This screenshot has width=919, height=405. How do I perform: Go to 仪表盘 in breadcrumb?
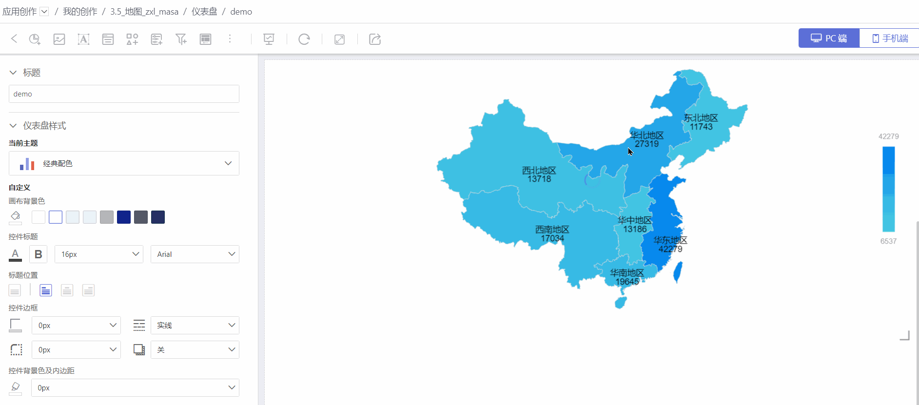[204, 12]
